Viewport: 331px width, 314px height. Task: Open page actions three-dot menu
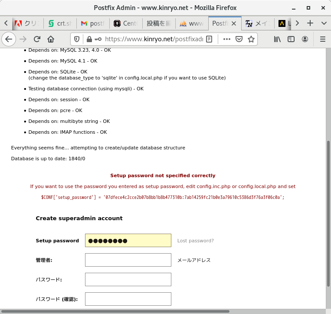point(227,39)
